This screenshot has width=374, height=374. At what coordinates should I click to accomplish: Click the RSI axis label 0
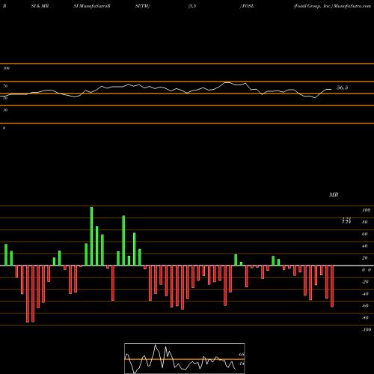4,128
